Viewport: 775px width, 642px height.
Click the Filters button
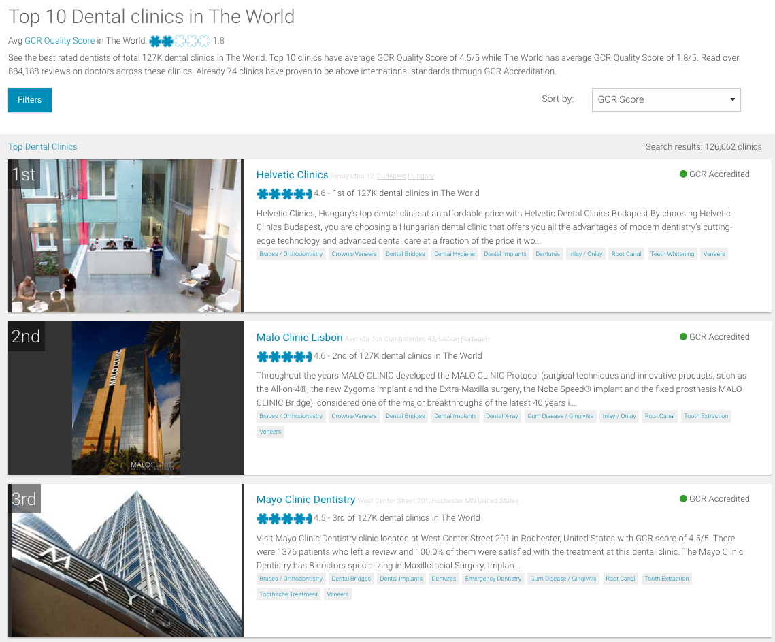[30, 100]
